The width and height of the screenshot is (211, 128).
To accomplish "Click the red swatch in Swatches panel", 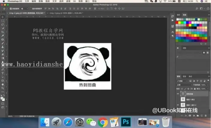I will [177, 23].
